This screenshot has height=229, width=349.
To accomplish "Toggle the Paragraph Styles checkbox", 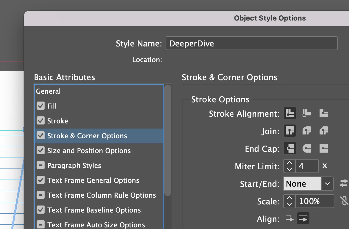I will pyautogui.click(x=41, y=165).
